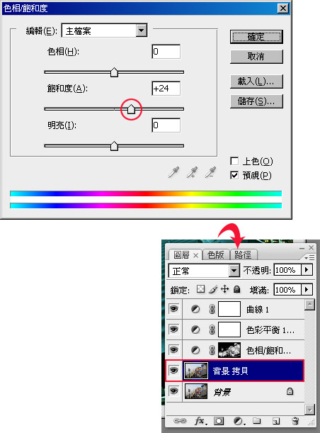The image size is (320, 433).
Task: Select the first eyedropper tool
Action: (173, 172)
